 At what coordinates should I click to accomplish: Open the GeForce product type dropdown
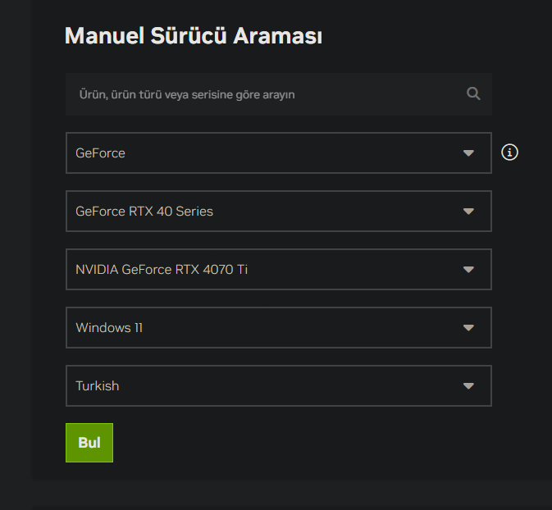click(279, 153)
